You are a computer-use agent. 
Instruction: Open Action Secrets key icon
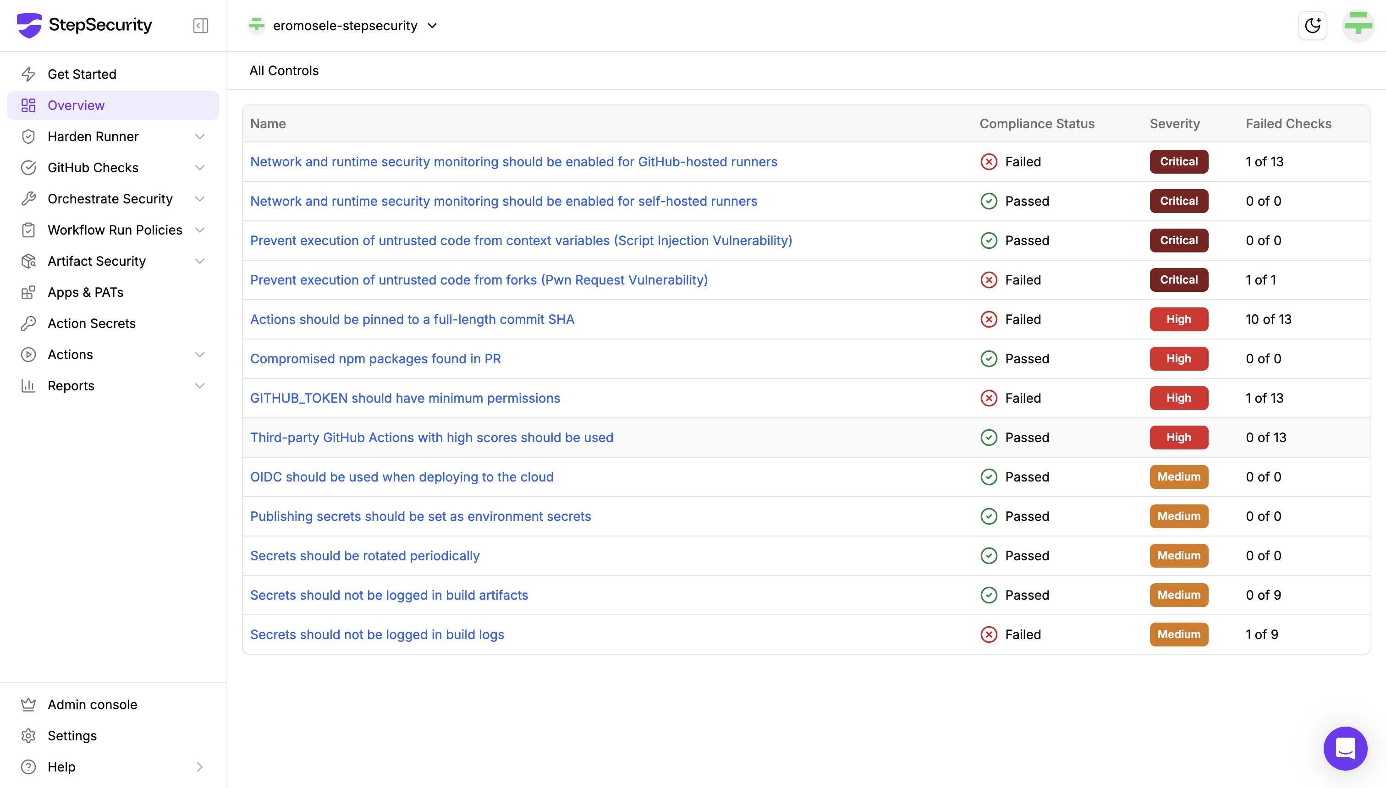click(x=28, y=323)
